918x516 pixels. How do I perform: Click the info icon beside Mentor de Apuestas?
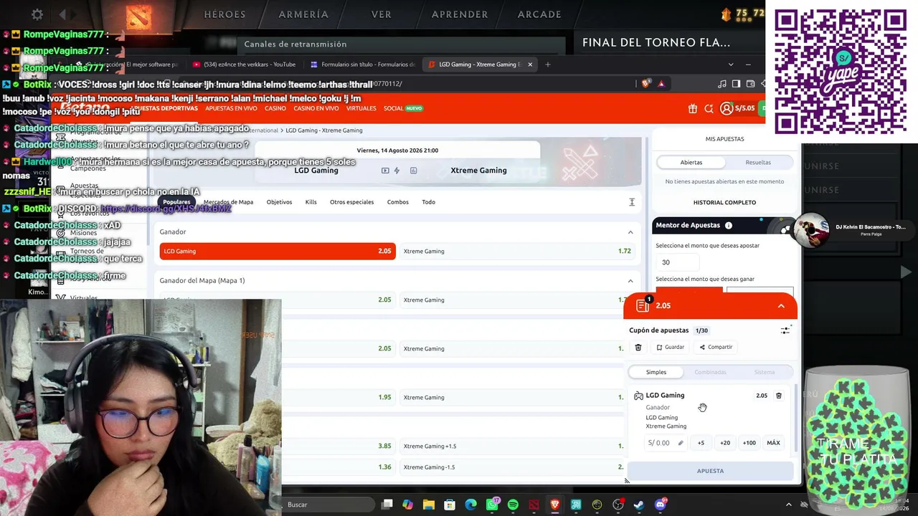729,226
